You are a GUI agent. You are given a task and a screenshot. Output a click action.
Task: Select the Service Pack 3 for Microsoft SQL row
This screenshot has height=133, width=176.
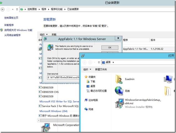pyautogui.click(x=59, y=106)
